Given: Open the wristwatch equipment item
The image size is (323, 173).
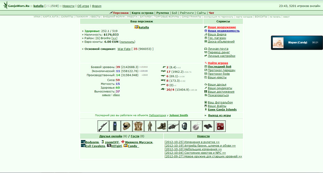Looking at the screenshot, I should 185,126.
